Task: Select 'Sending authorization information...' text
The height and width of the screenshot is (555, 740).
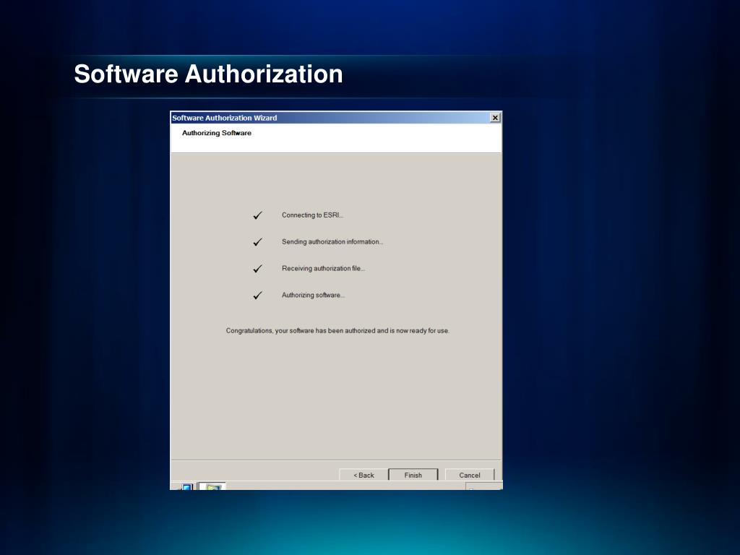Action: click(332, 241)
